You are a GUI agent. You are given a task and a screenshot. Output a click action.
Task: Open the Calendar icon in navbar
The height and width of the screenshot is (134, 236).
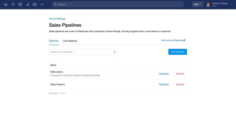pos(20,4)
